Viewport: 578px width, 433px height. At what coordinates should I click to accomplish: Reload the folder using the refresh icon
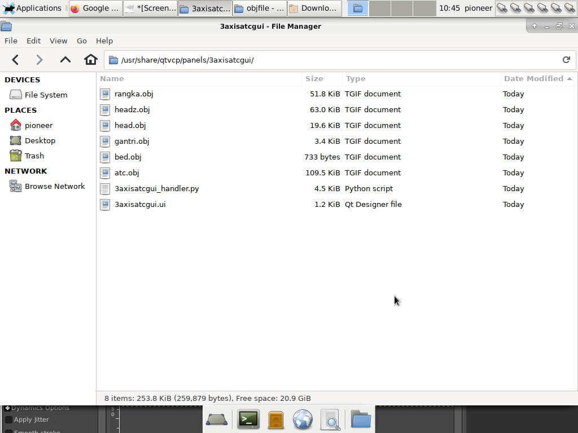tap(566, 60)
